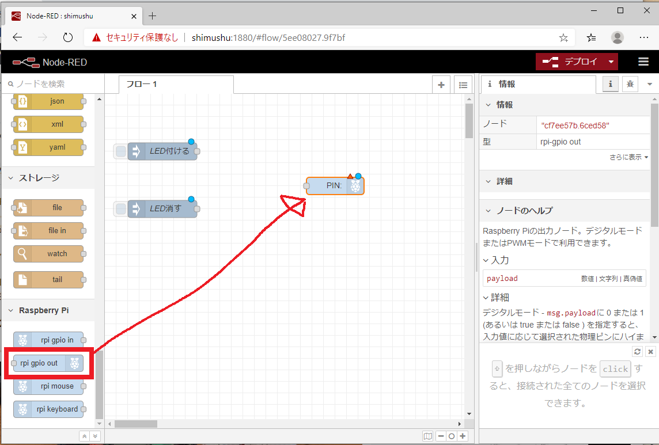Viewport: 659px width, 445px height.
Task: Trigger the LED付ける inject button
Action: pyautogui.click(x=120, y=151)
